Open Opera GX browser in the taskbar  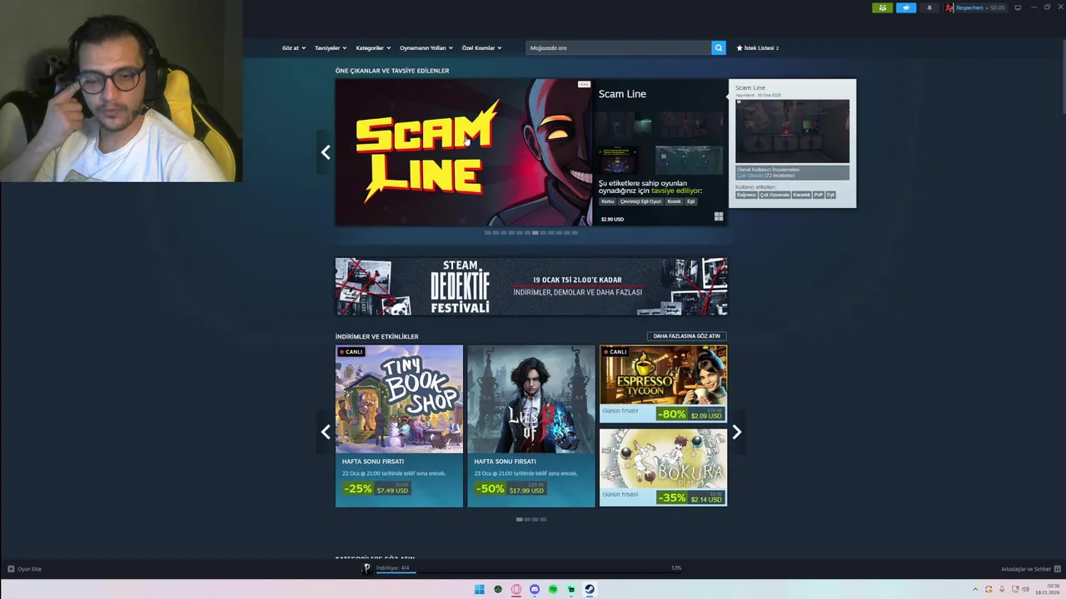coord(516,590)
